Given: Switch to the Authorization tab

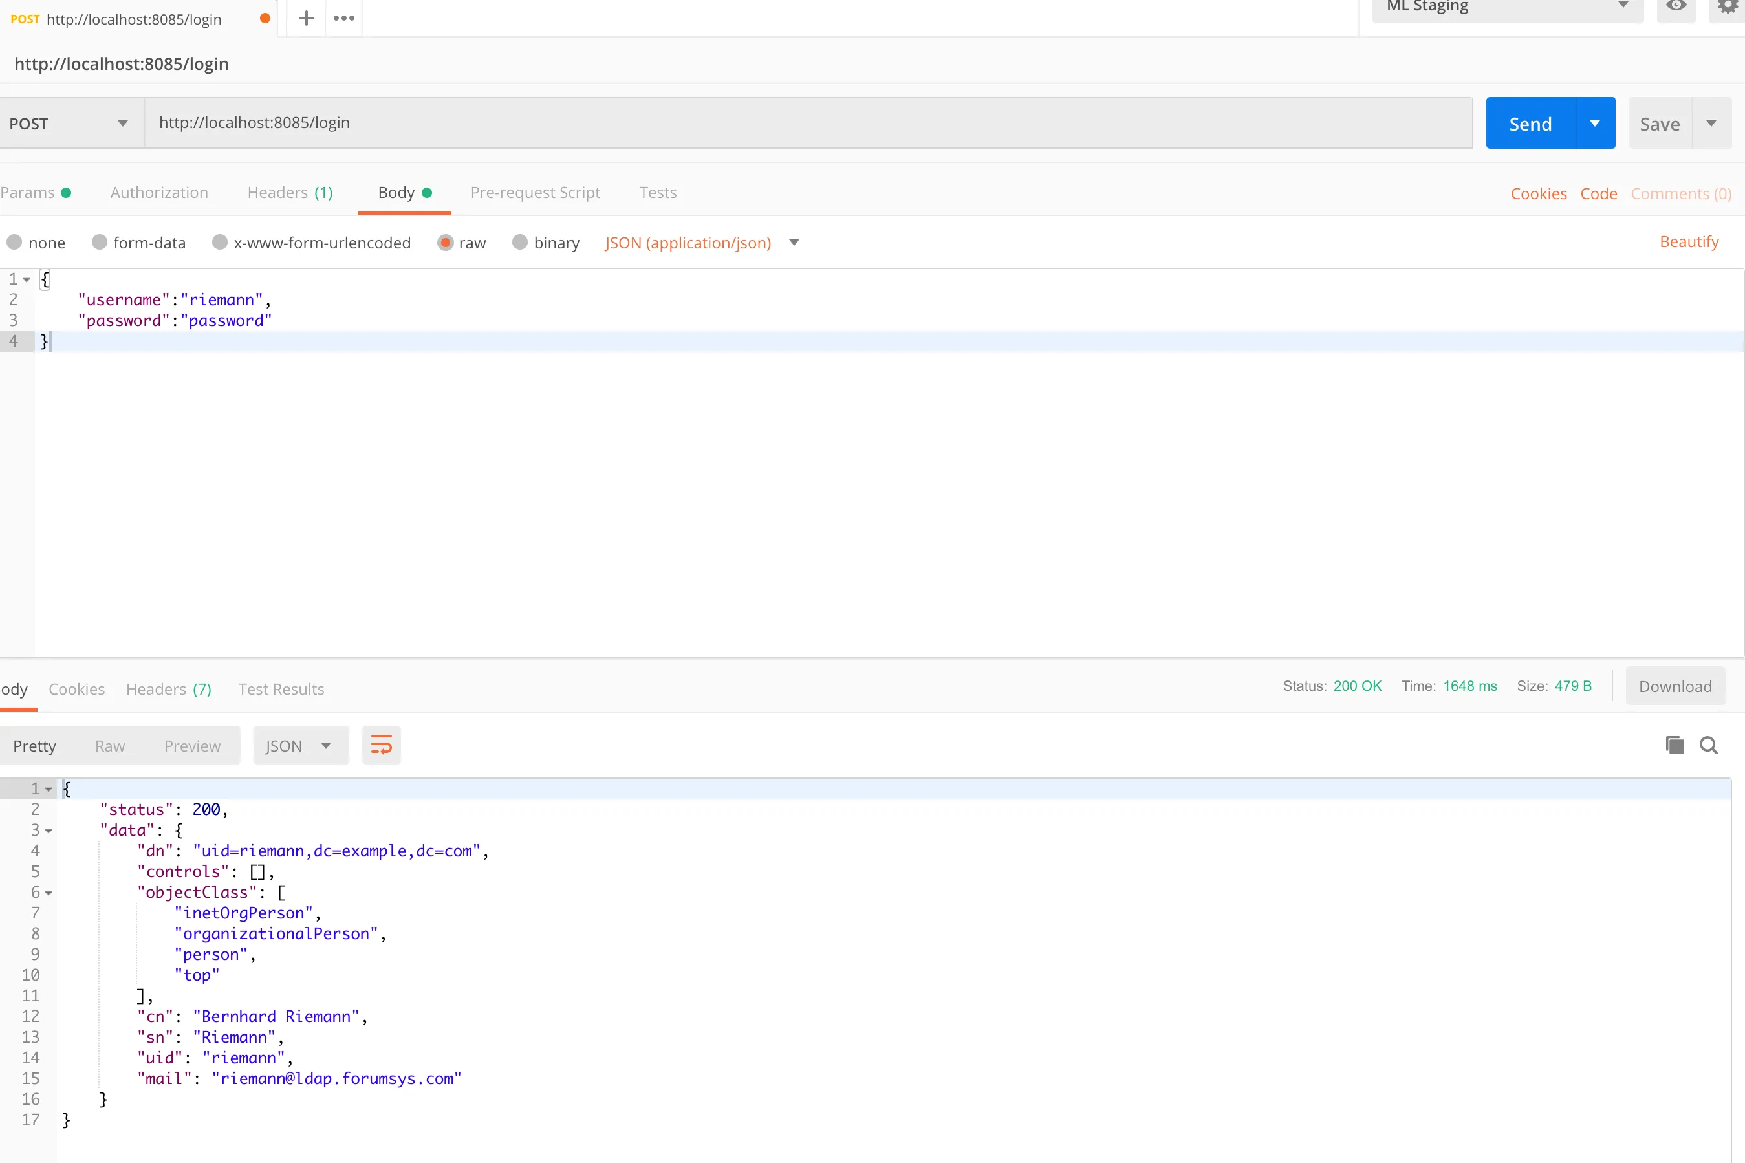Looking at the screenshot, I should tap(158, 192).
